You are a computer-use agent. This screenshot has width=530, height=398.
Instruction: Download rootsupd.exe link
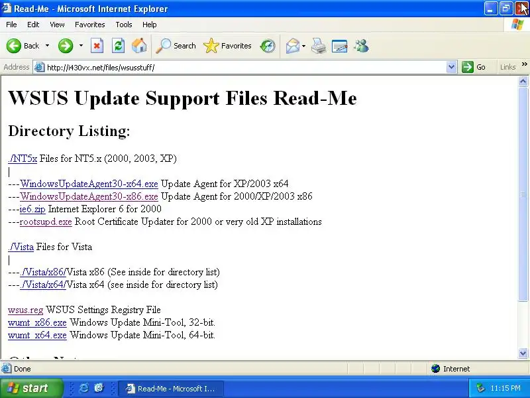[46, 222]
